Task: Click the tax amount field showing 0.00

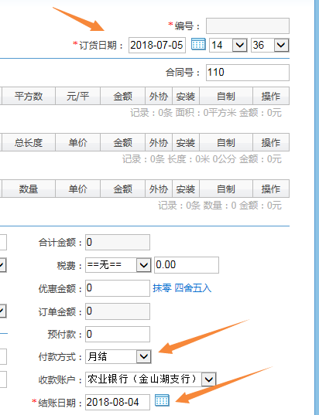Action: coord(187,264)
